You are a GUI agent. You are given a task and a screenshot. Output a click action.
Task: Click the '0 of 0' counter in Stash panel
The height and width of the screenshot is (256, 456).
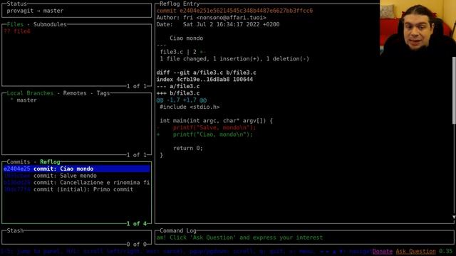coord(136,245)
